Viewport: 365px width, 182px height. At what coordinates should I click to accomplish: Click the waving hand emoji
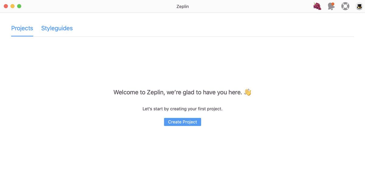248,92
